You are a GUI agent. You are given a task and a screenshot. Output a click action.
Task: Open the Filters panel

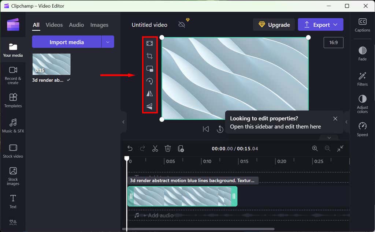click(362, 79)
